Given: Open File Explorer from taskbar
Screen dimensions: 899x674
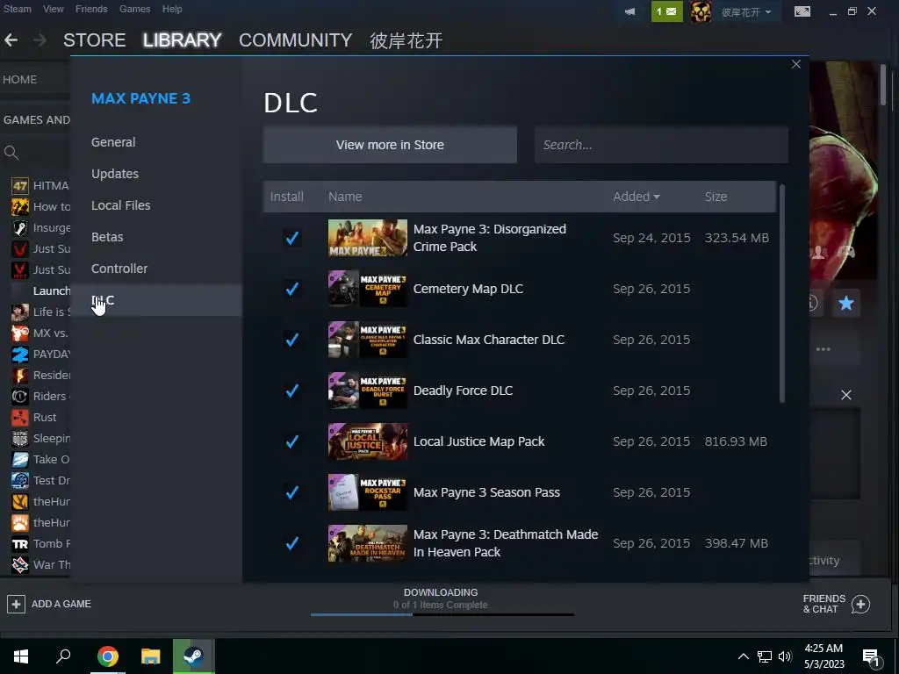Looking at the screenshot, I should point(150,656).
